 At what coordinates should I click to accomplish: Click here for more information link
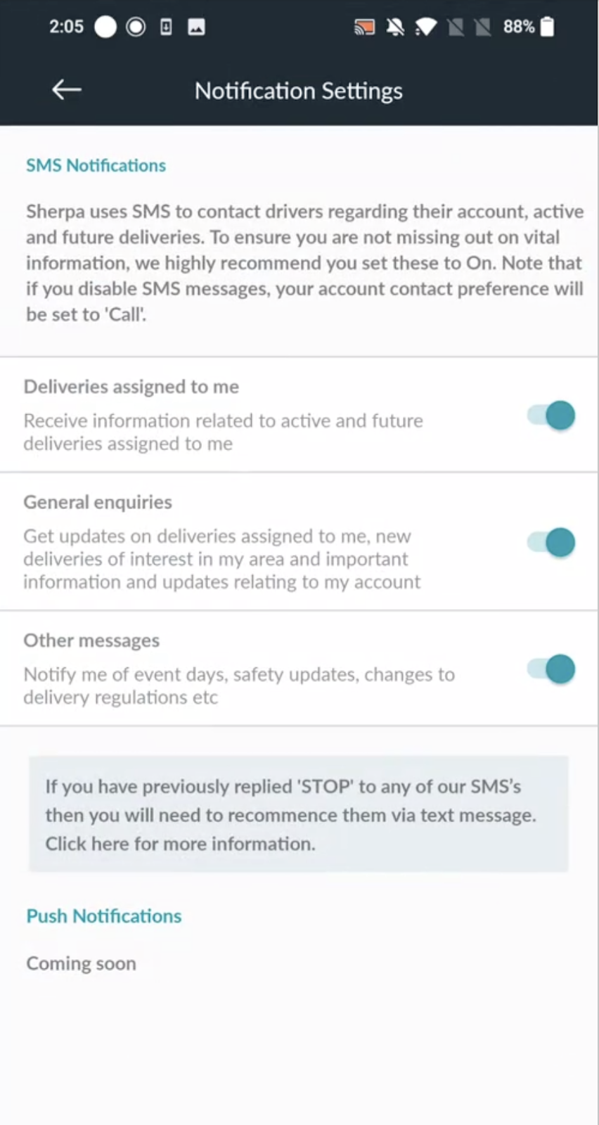(x=180, y=844)
